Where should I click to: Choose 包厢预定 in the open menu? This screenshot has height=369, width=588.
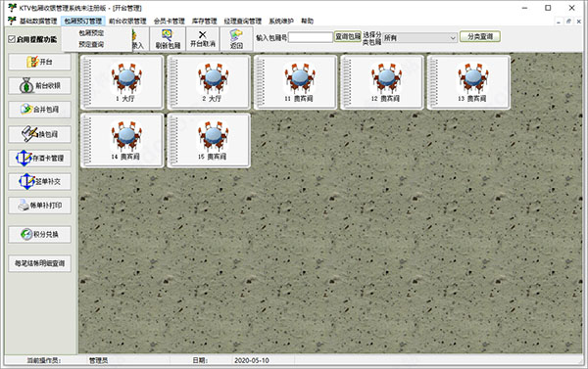pyautogui.click(x=91, y=33)
